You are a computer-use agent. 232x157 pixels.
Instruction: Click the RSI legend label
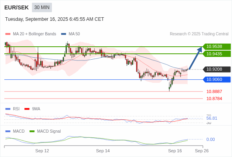16,109
